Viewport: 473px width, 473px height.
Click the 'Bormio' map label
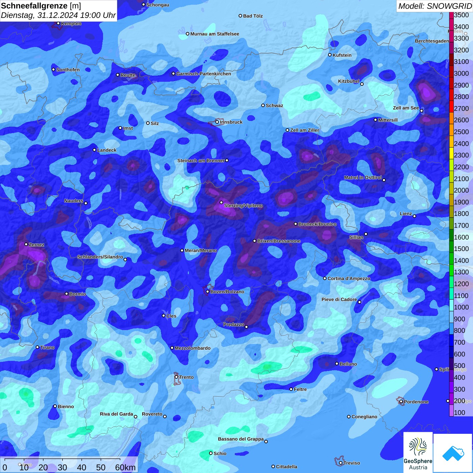point(77,294)
